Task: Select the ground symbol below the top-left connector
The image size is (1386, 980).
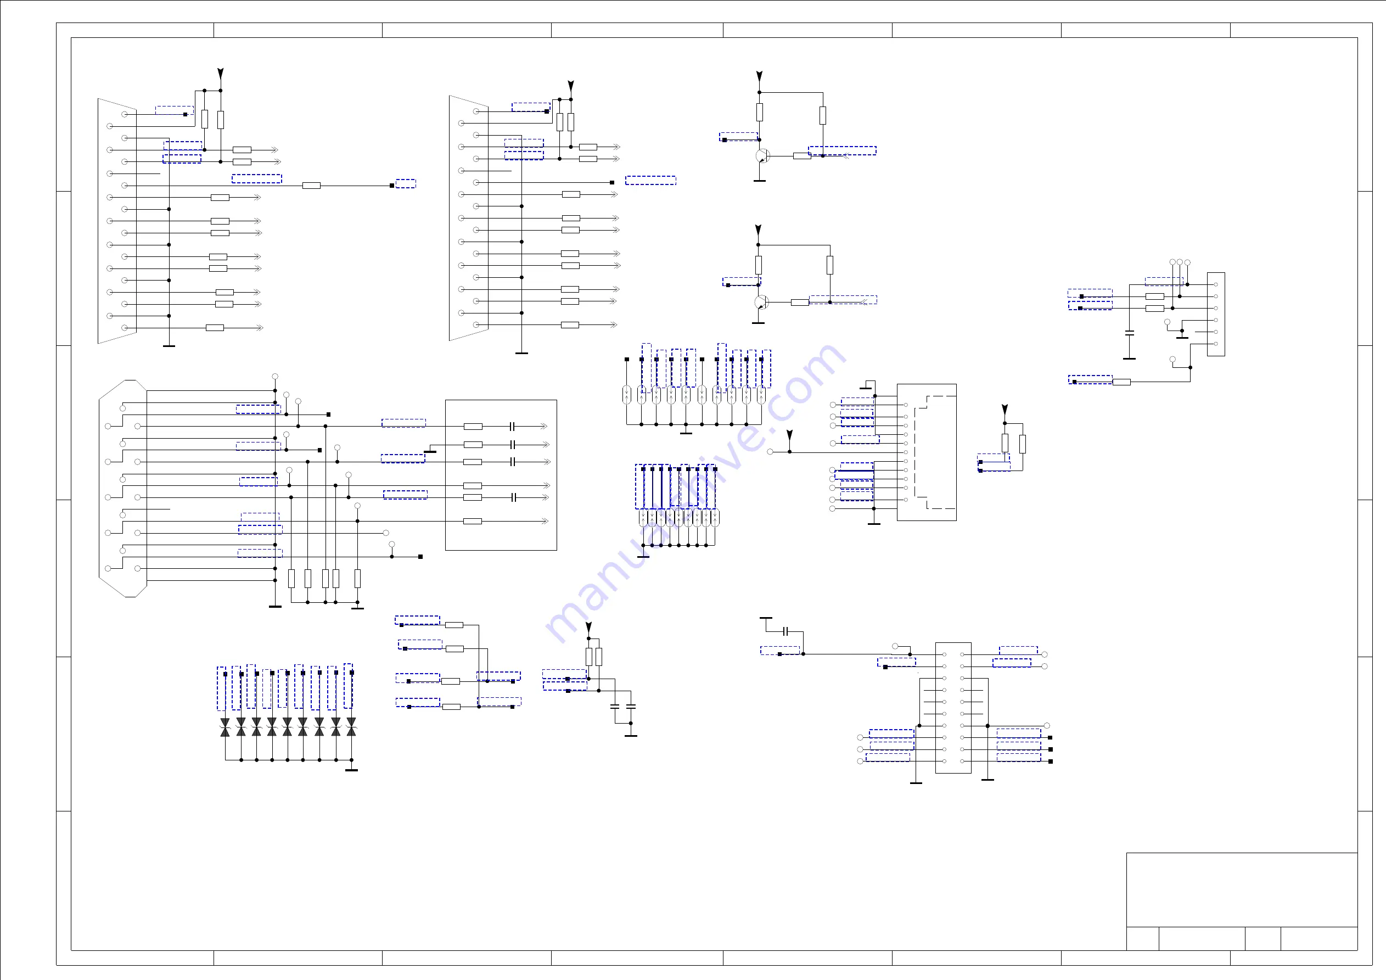Action: tap(169, 346)
